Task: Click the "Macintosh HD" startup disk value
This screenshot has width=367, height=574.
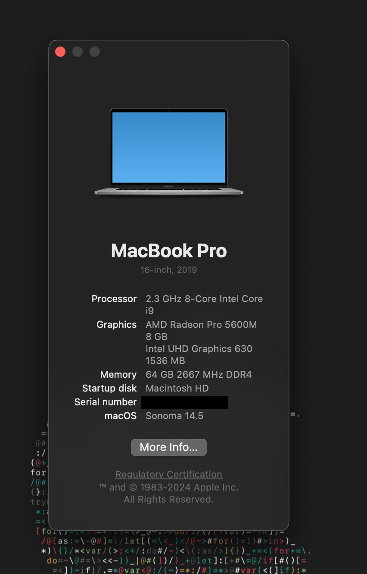Action: [x=177, y=388]
